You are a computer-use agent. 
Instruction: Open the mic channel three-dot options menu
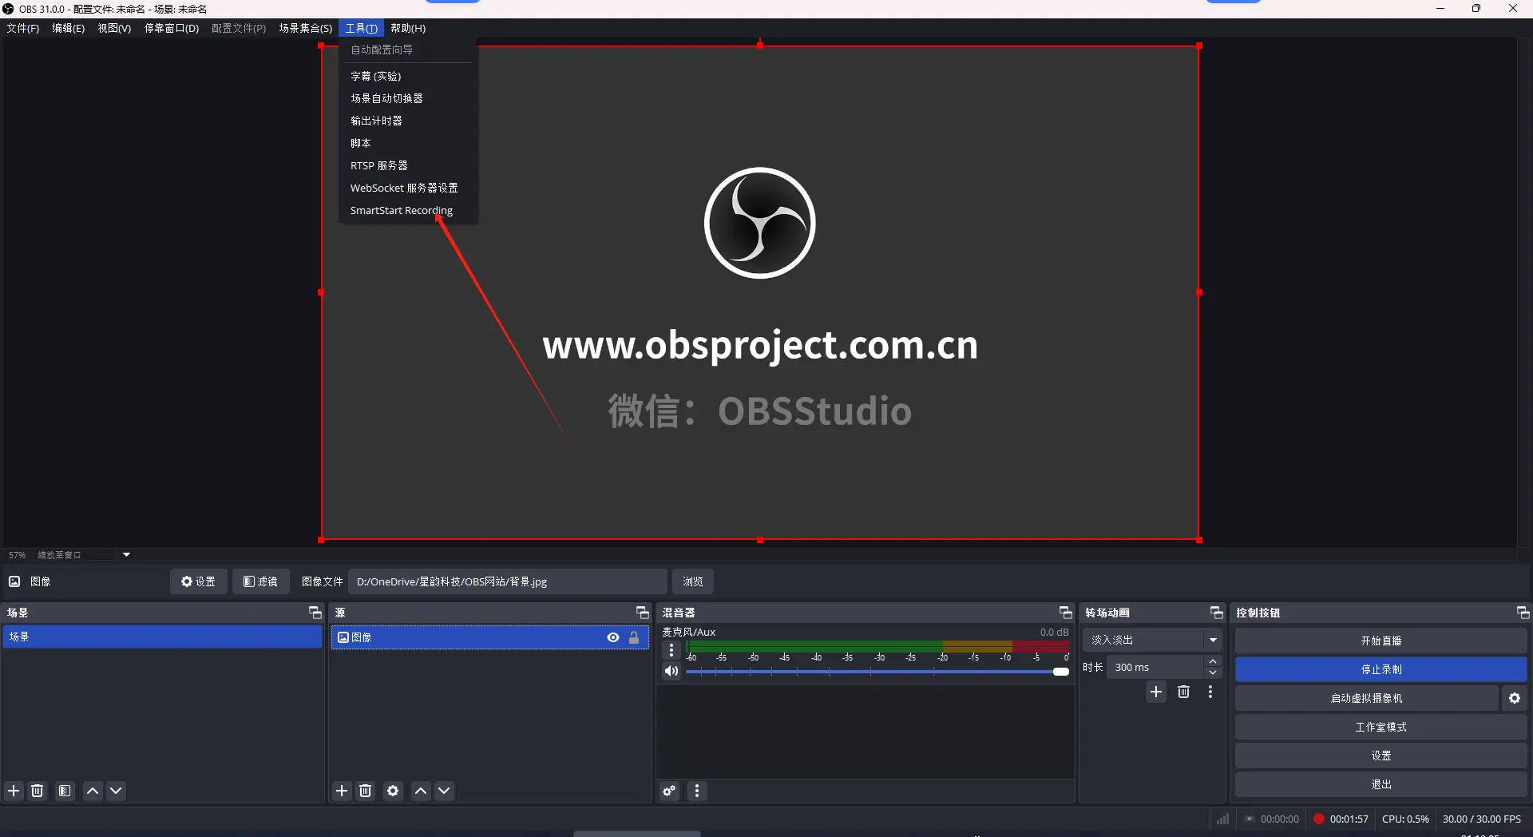pos(671,650)
